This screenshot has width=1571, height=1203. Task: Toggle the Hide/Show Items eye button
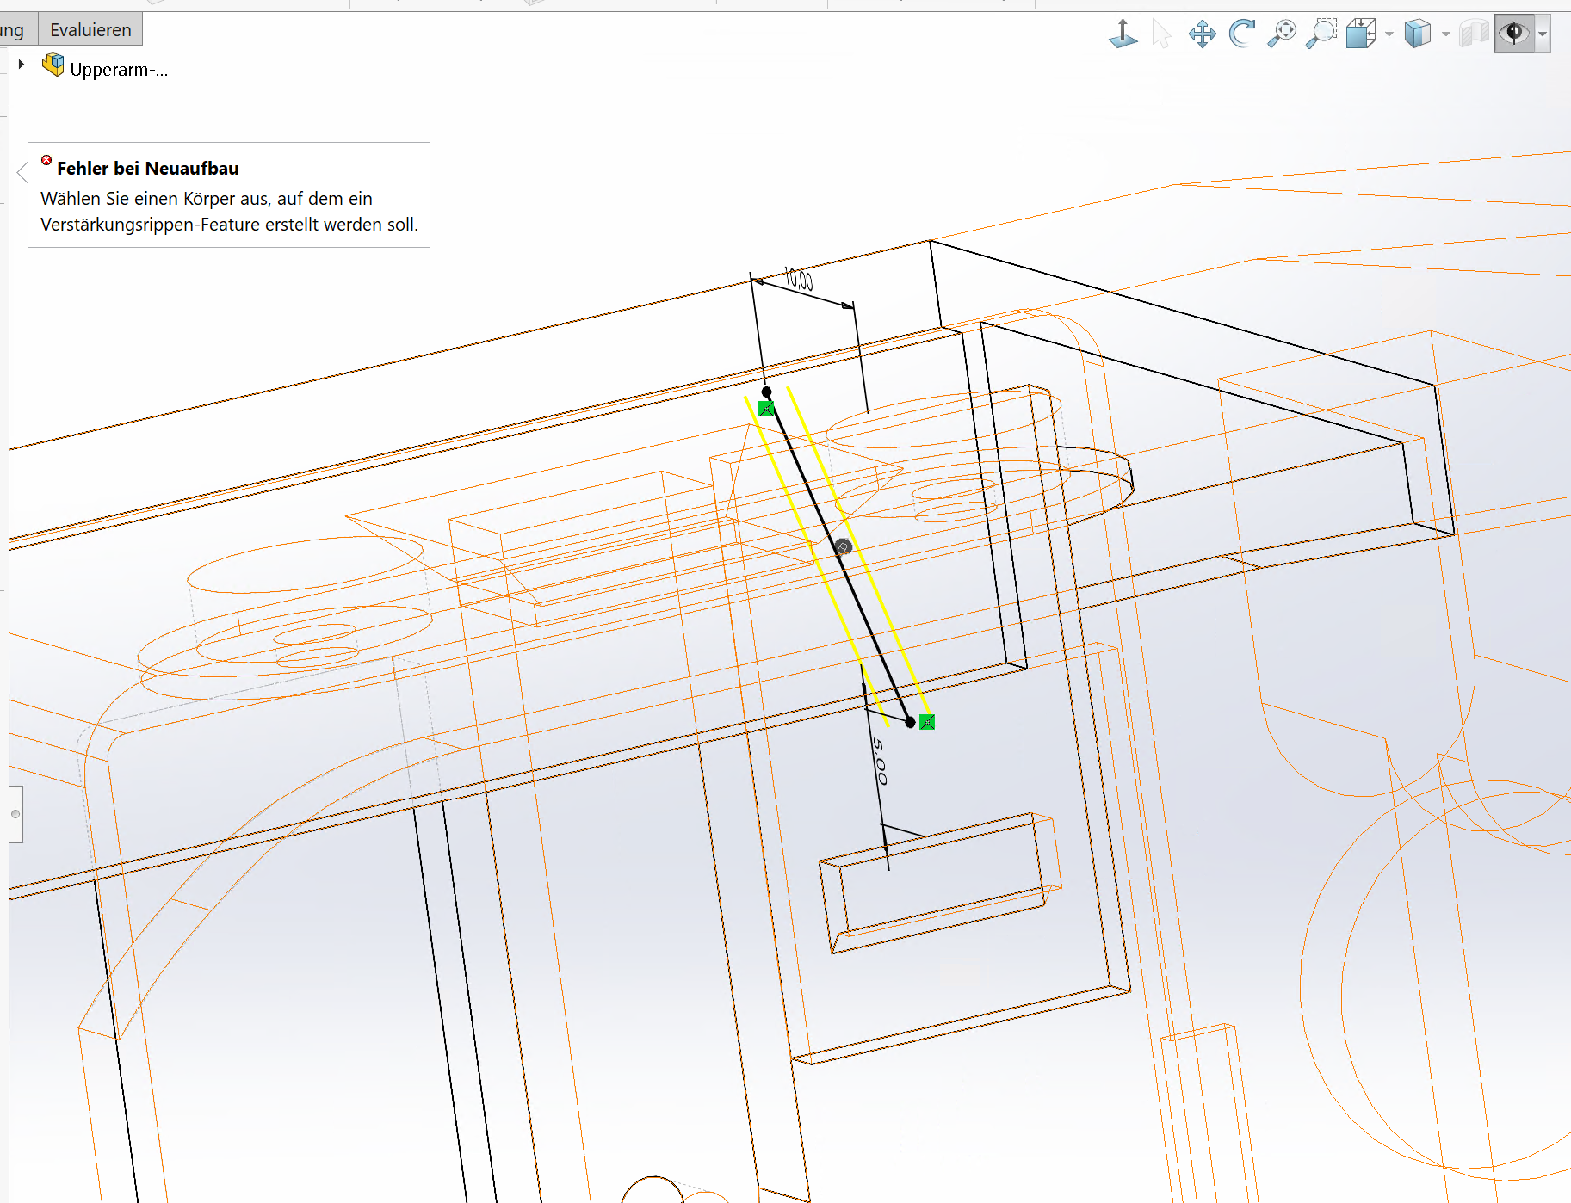(1514, 34)
